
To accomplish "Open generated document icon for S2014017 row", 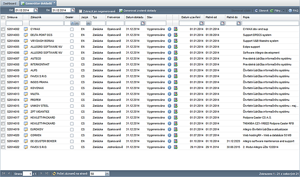I will (x=176, y=118).
